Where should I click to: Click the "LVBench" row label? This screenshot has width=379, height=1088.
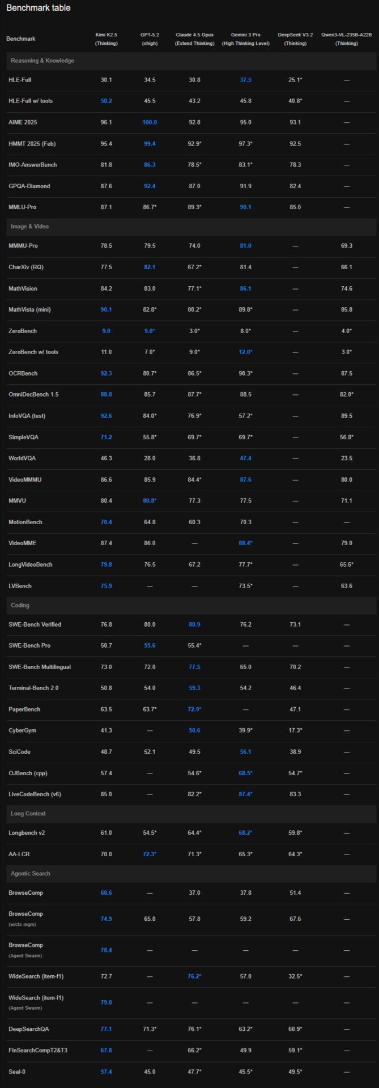pos(20,586)
